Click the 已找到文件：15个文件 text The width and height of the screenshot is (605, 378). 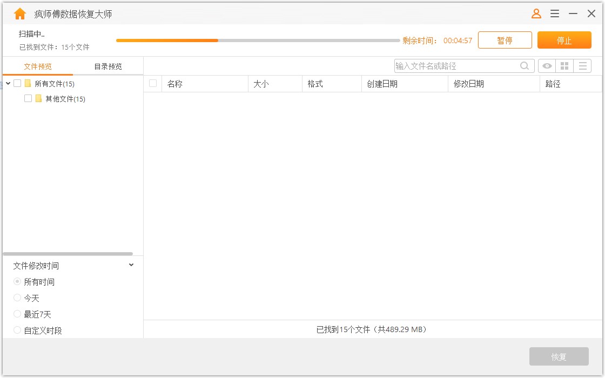(x=55, y=47)
